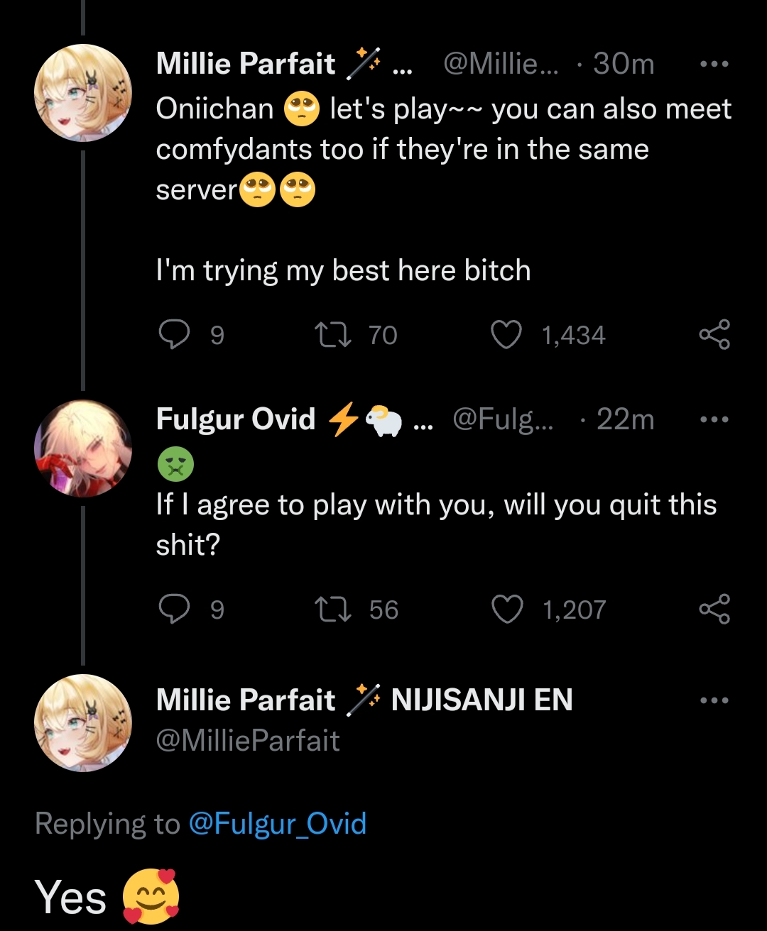The image size is (767, 931).
Task: Open the @Fulgur_Ovid mention link
Action: click(277, 824)
